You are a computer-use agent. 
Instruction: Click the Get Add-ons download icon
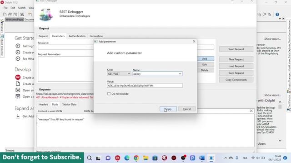[18, 116]
